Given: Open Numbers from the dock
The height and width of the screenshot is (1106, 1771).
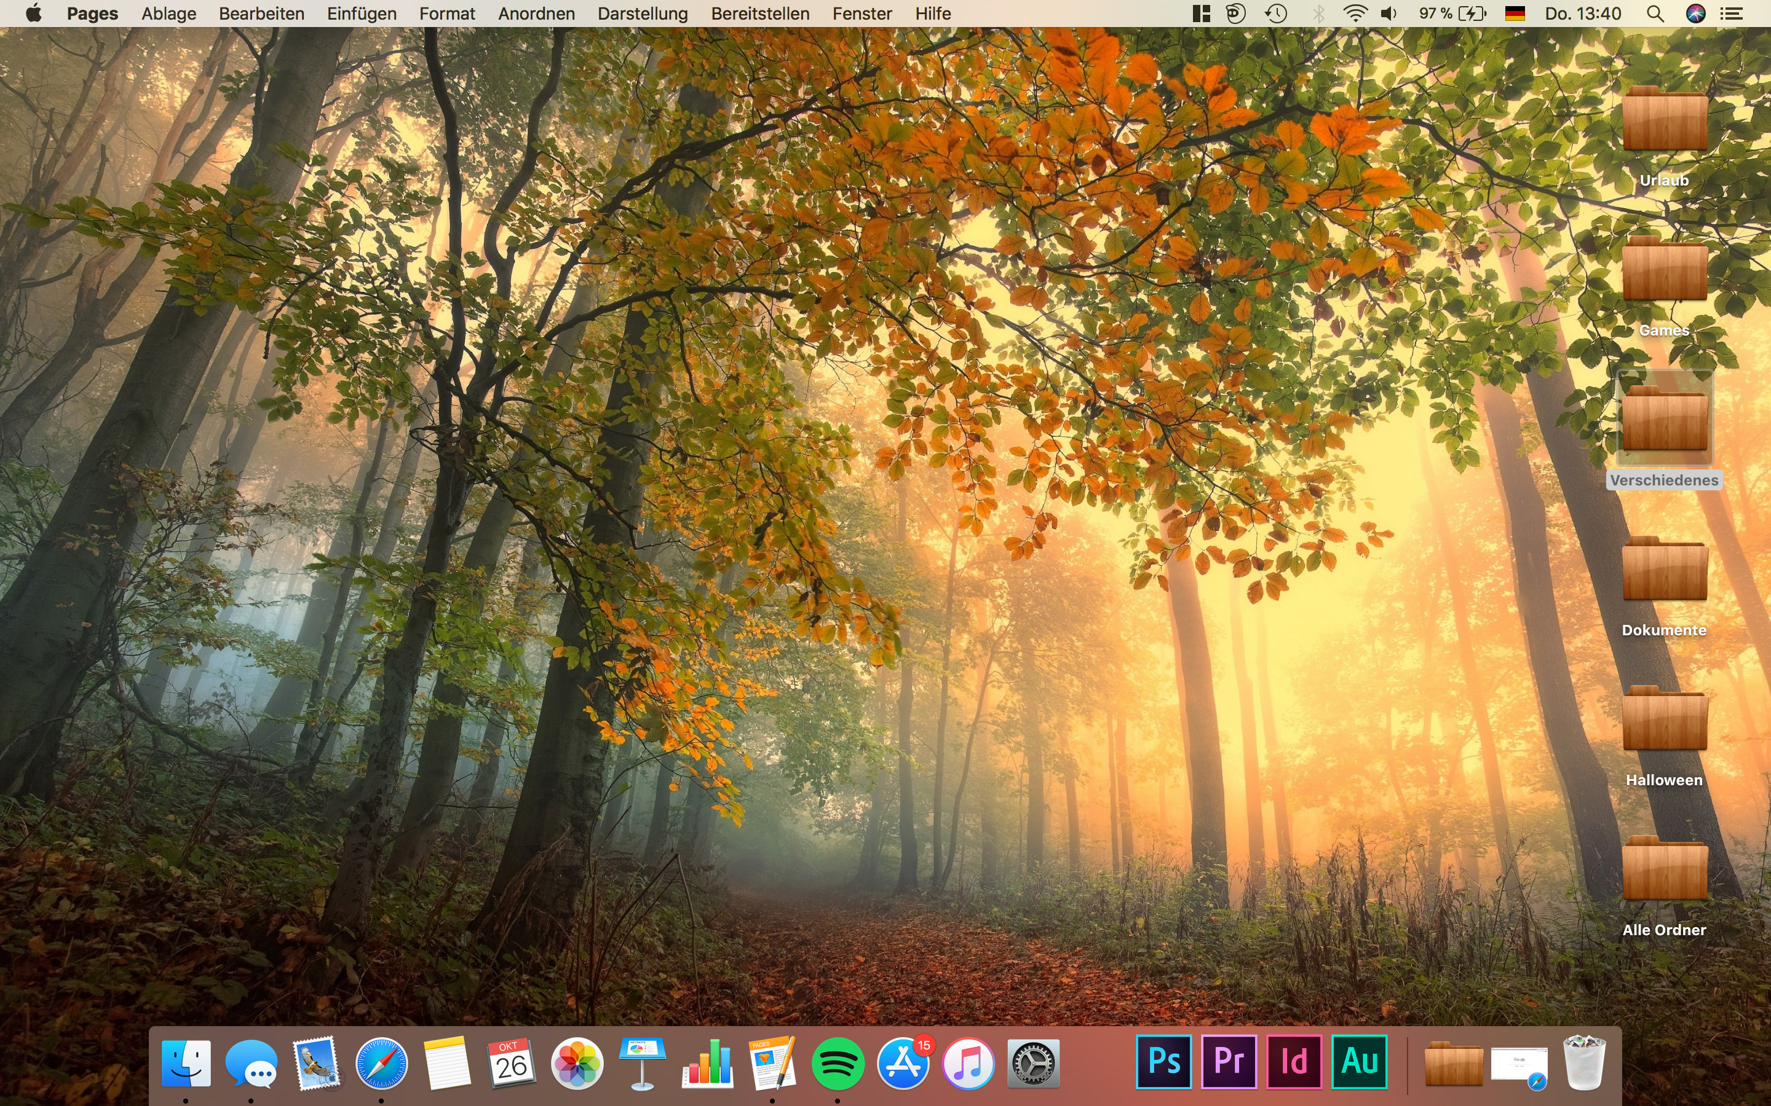Looking at the screenshot, I should 708,1062.
